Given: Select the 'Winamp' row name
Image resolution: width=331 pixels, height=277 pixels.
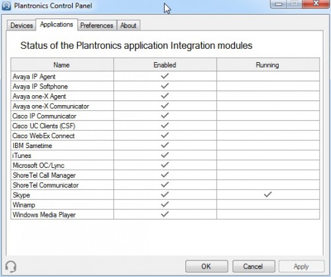Looking at the screenshot, I should [x=24, y=205].
